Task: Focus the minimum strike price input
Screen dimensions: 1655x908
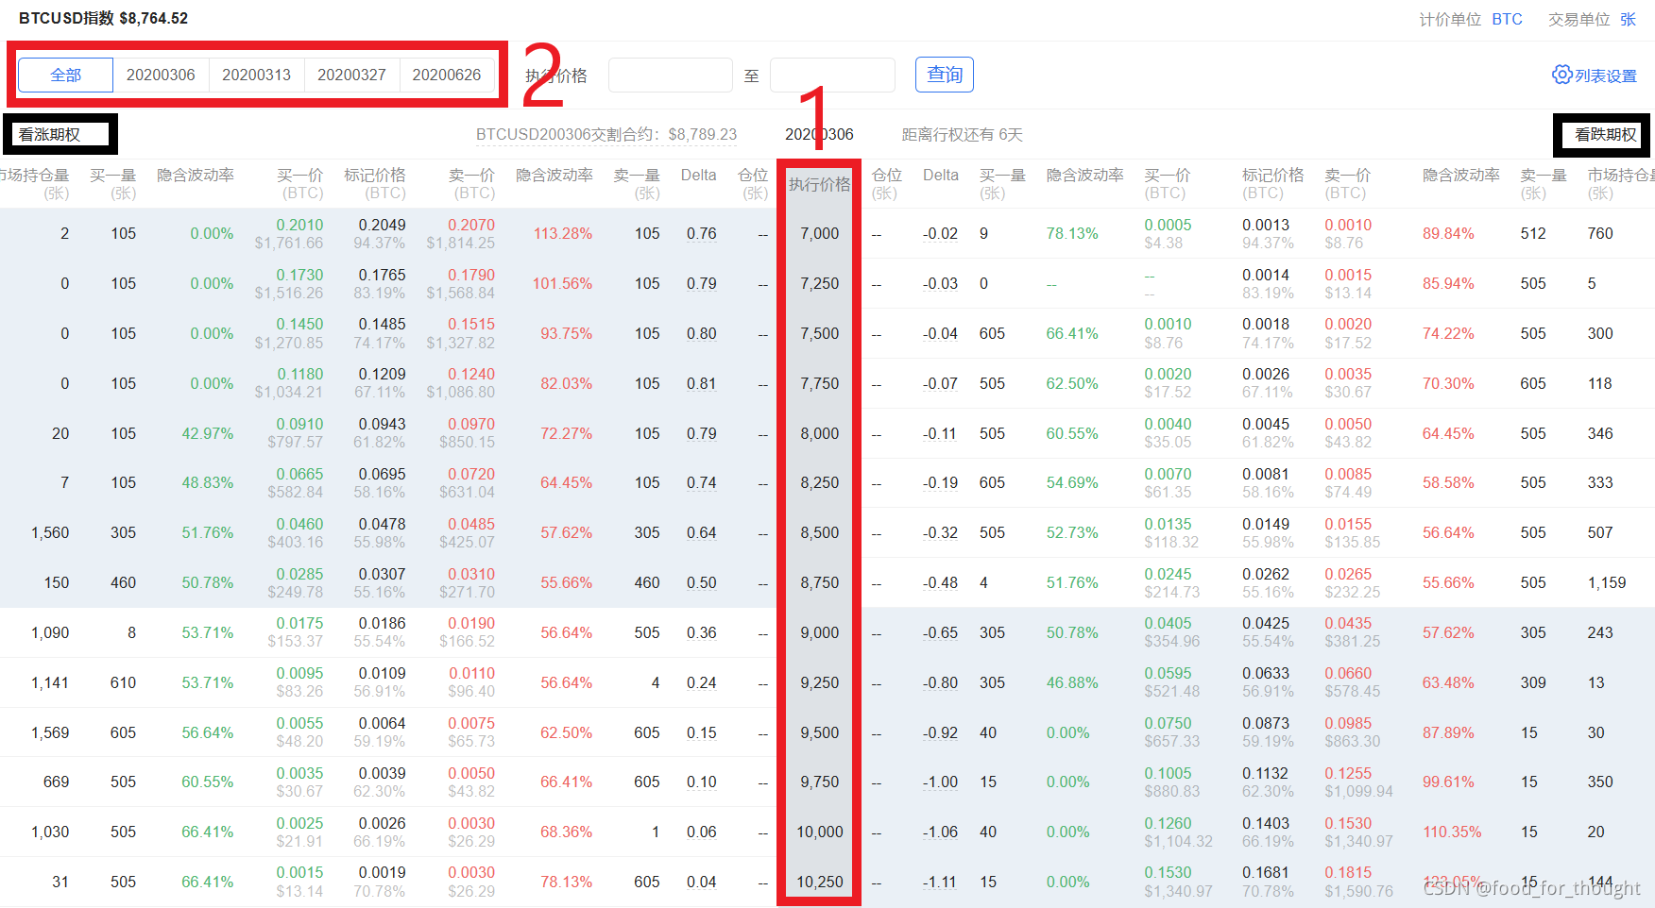Action: (x=671, y=75)
